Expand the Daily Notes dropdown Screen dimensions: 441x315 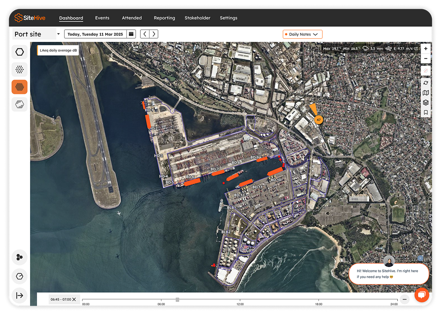(302, 34)
